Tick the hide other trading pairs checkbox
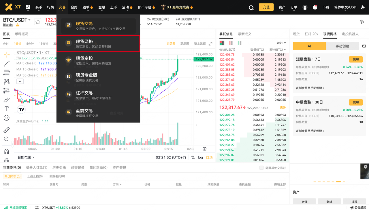 pos(261,168)
